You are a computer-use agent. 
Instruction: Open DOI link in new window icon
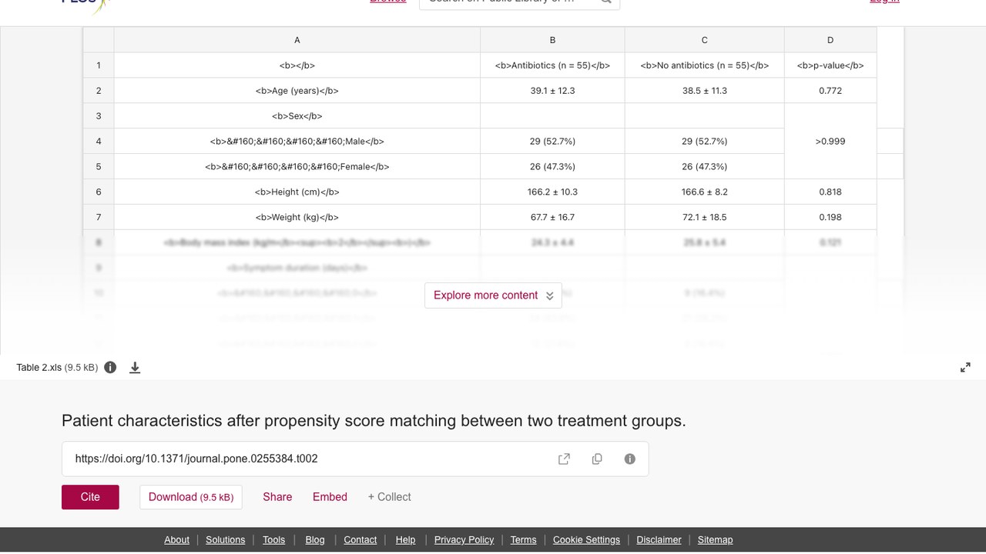(x=564, y=459)
